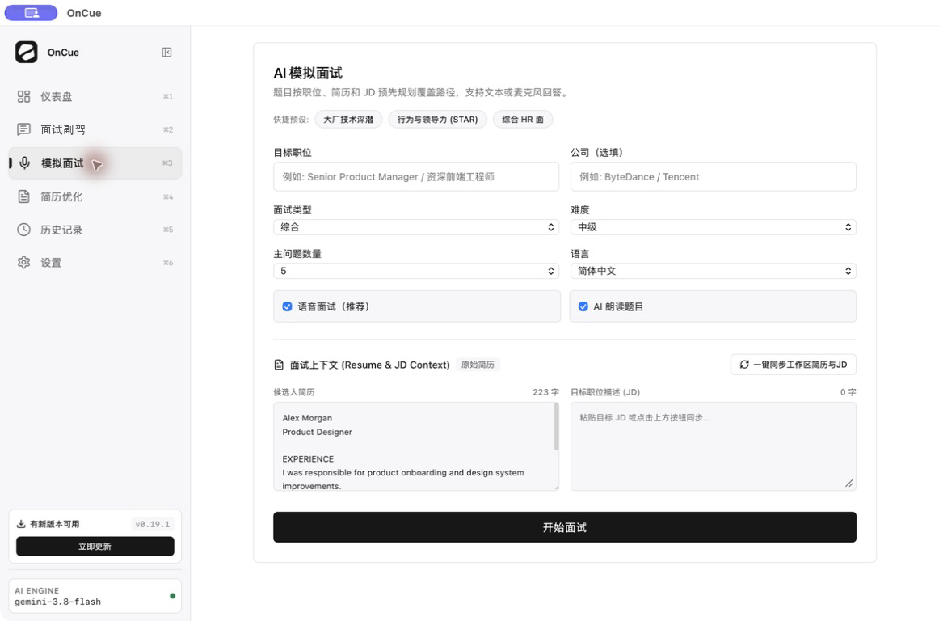Image resolution: width=939 pixels, height=621 pixels.
Task: Open 面试副驾 from the sidebar
Action: [x=95, y=129]
